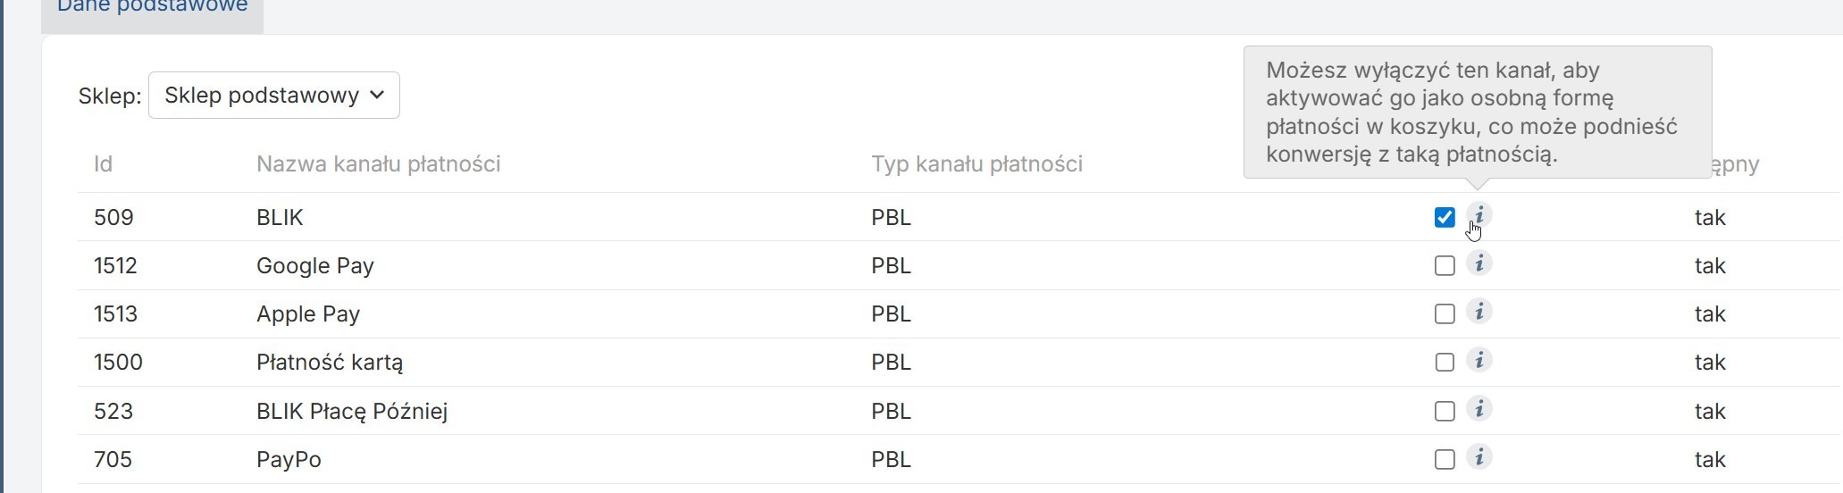Uncheck the BLIK channel checkbox
The height and width of the screenshot is (493, 1843).
click(1445, 217)
